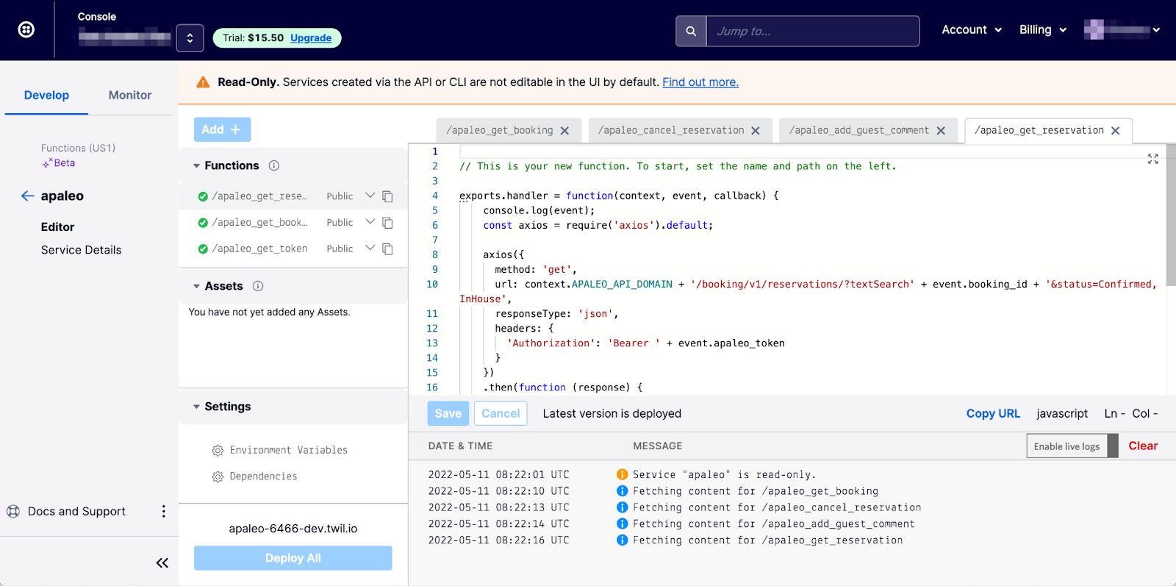The width and height of the screenshot is (1176, 586).
Task: Click warning icon on read-only log
Action: tap(623, 475)
